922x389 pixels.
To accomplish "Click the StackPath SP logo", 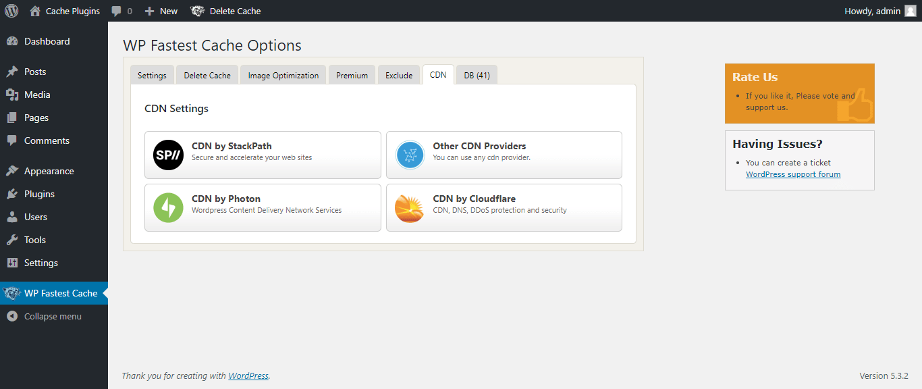I will coord(168,155).
